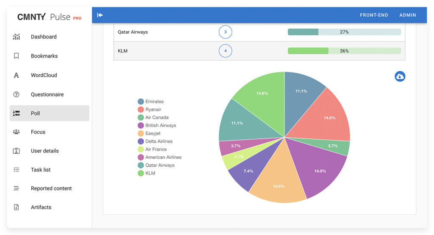Toggle Air Canada legend color dot
The image size is (434, 235).
tap(141, 118)
